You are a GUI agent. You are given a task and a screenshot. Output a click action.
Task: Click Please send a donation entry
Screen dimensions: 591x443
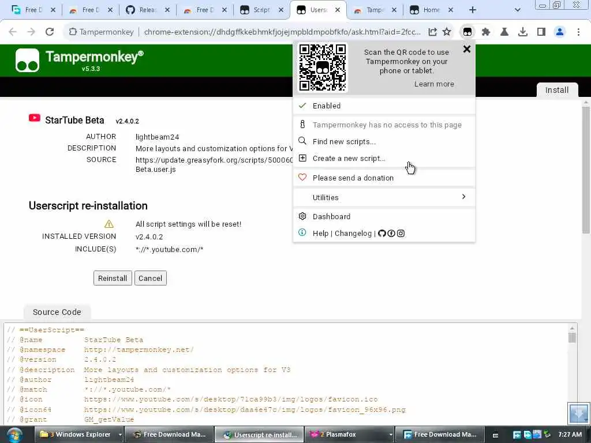click(x=384, y=178)
